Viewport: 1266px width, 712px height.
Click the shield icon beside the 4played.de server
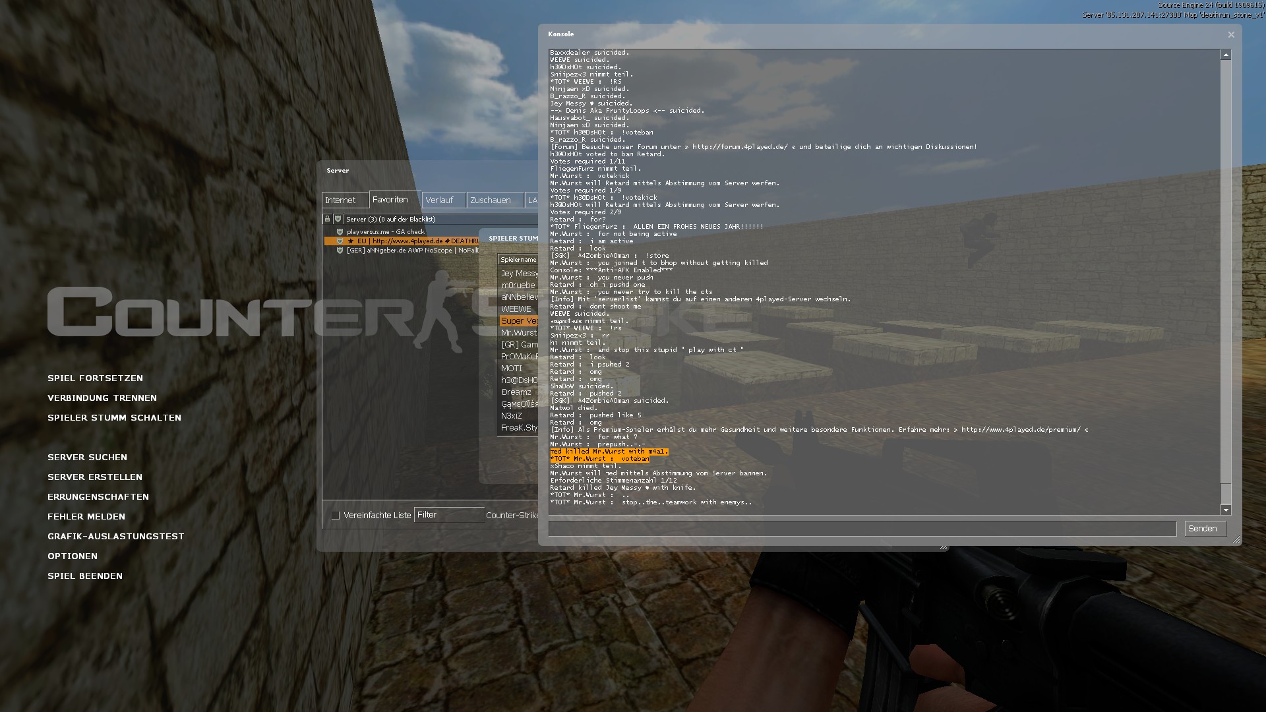click(x=340, y=241)
